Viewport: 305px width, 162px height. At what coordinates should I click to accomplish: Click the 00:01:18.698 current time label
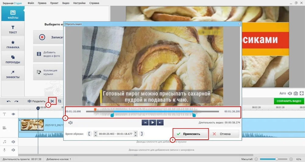pyautogui.click(x=73, y=111)
